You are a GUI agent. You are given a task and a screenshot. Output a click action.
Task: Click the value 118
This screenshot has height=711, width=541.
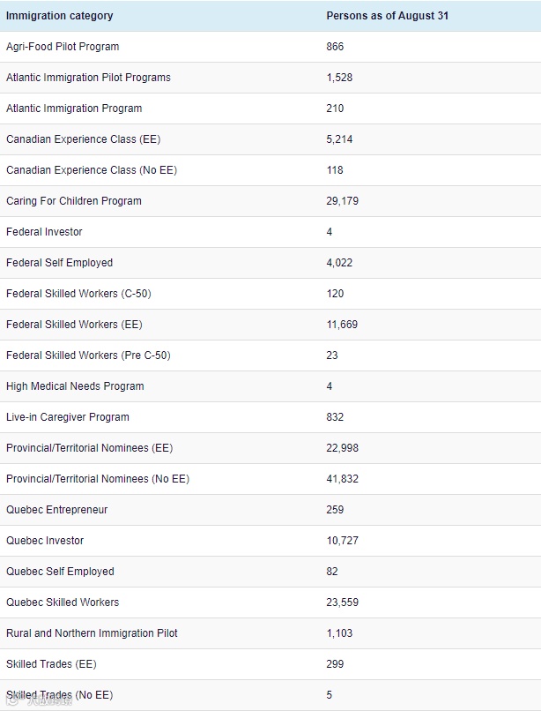point(335,170)
